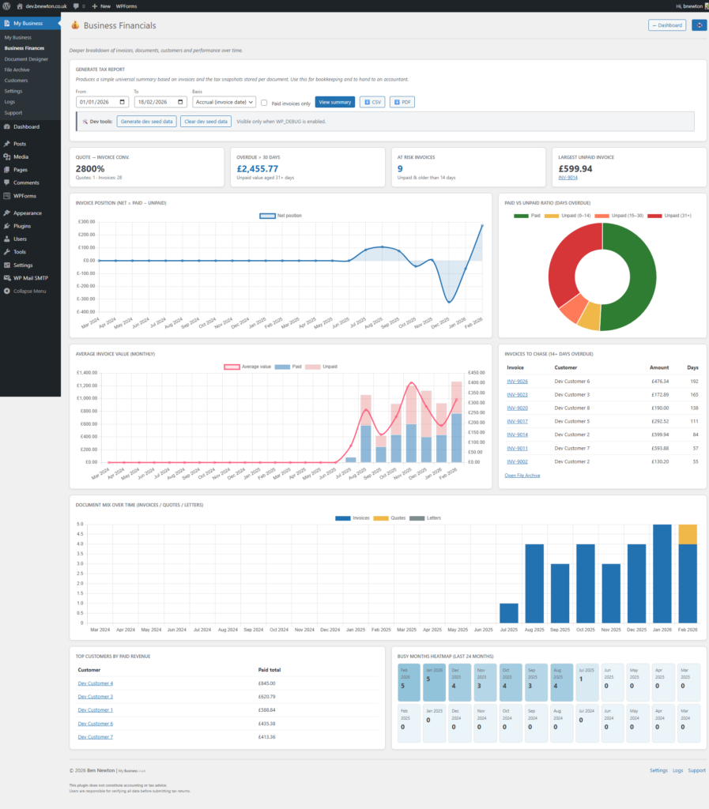
Task: Click the Tools wrench icon
Action: [x=6, y=252]
